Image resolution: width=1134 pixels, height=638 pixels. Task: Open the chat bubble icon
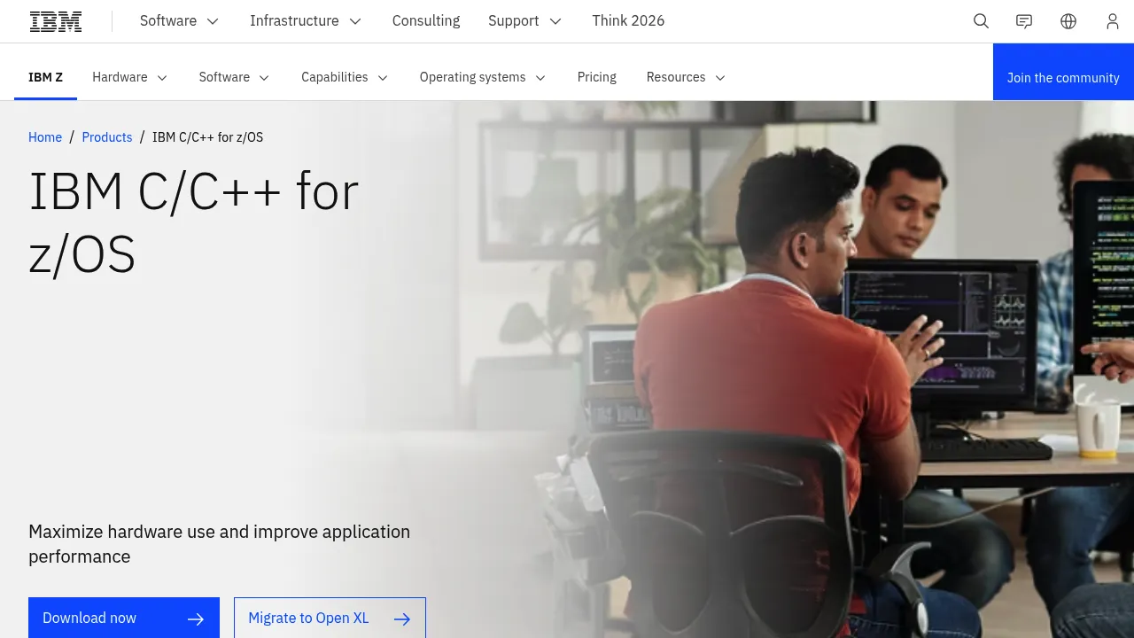coord(1024,21)
